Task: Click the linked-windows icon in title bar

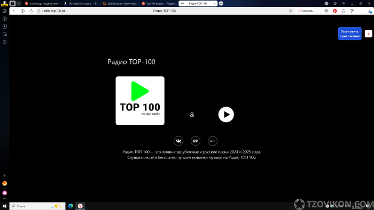Action: point(335,4)
